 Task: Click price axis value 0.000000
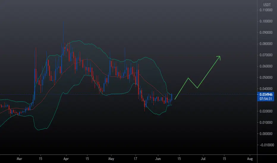266,134
